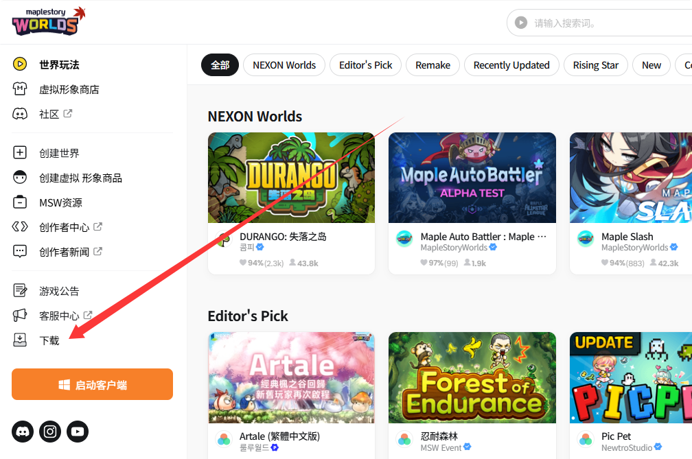Open the Pic Pet game thumbnail
The width and height of the screenshot is (692, 459).
pos(631,378)
